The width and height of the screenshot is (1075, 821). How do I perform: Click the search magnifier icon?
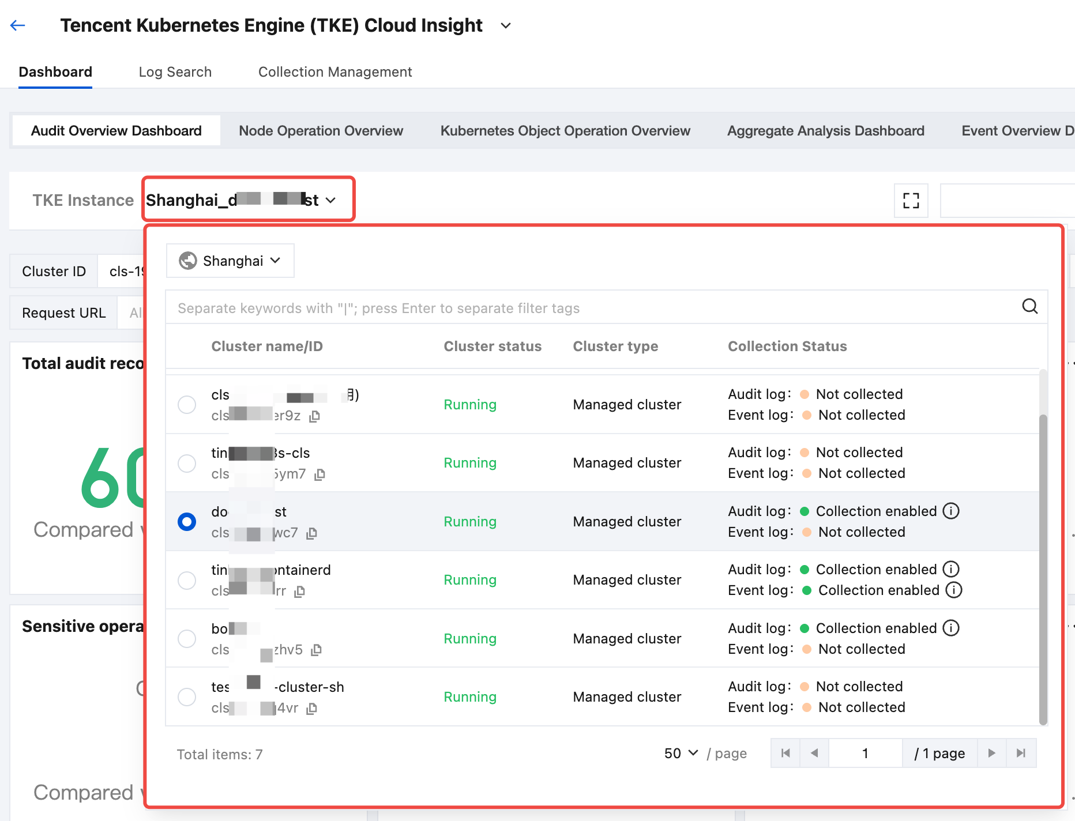[1029, 306]
